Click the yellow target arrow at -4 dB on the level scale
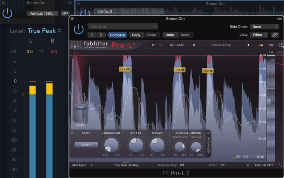The image size is (284, 178). coord(23,94)
